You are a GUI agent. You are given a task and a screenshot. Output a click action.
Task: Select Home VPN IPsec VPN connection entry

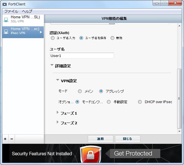pyautogui.click(x=23, y=32)
